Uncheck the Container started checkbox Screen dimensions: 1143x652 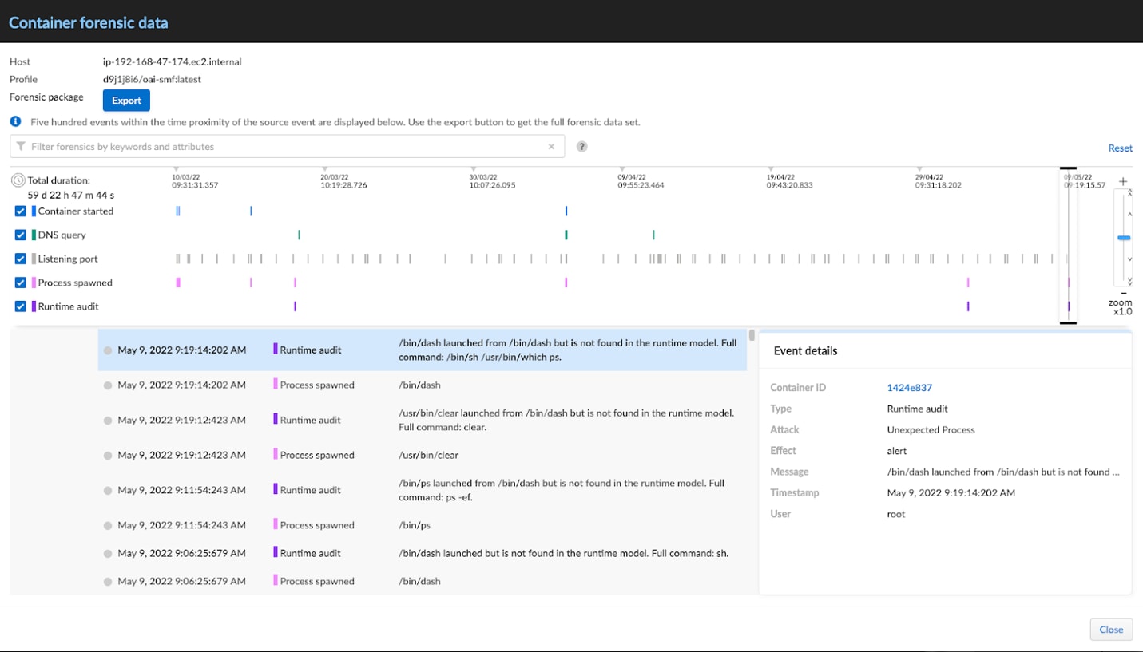click(21, 211)
